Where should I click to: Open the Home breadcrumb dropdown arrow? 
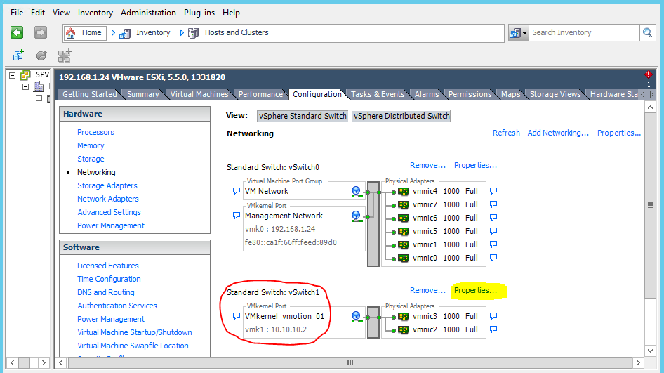[x=113, y=32]
